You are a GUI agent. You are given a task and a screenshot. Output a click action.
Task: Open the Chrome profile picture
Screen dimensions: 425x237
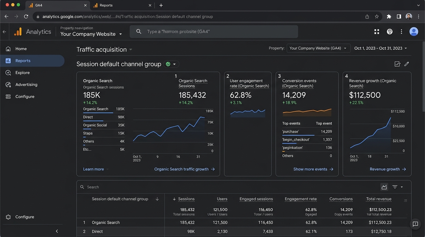(x=409, y=17)
